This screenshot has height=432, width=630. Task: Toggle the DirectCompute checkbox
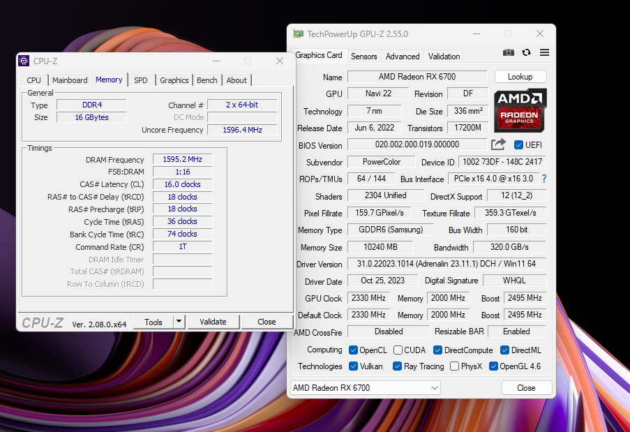pos(437,350)
